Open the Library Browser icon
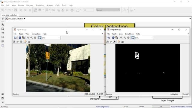192x108 pixels. pos(35,10)
